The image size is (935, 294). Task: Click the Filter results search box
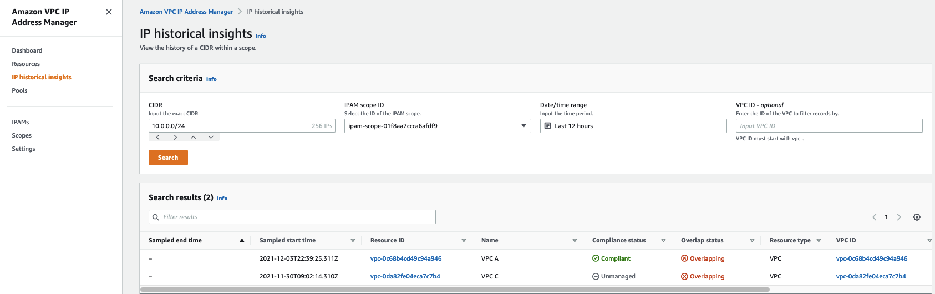[292, 217]
